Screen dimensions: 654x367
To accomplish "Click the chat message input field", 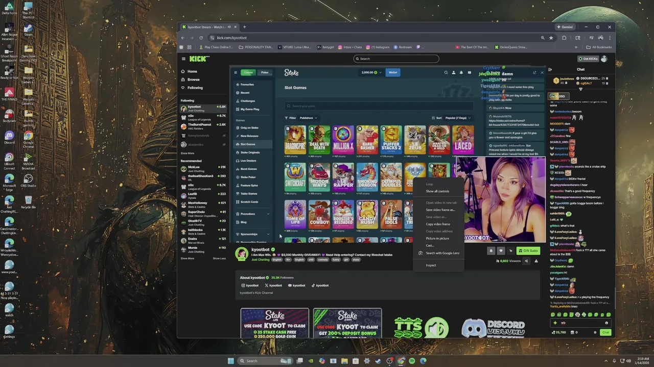I will coord(580,323).
